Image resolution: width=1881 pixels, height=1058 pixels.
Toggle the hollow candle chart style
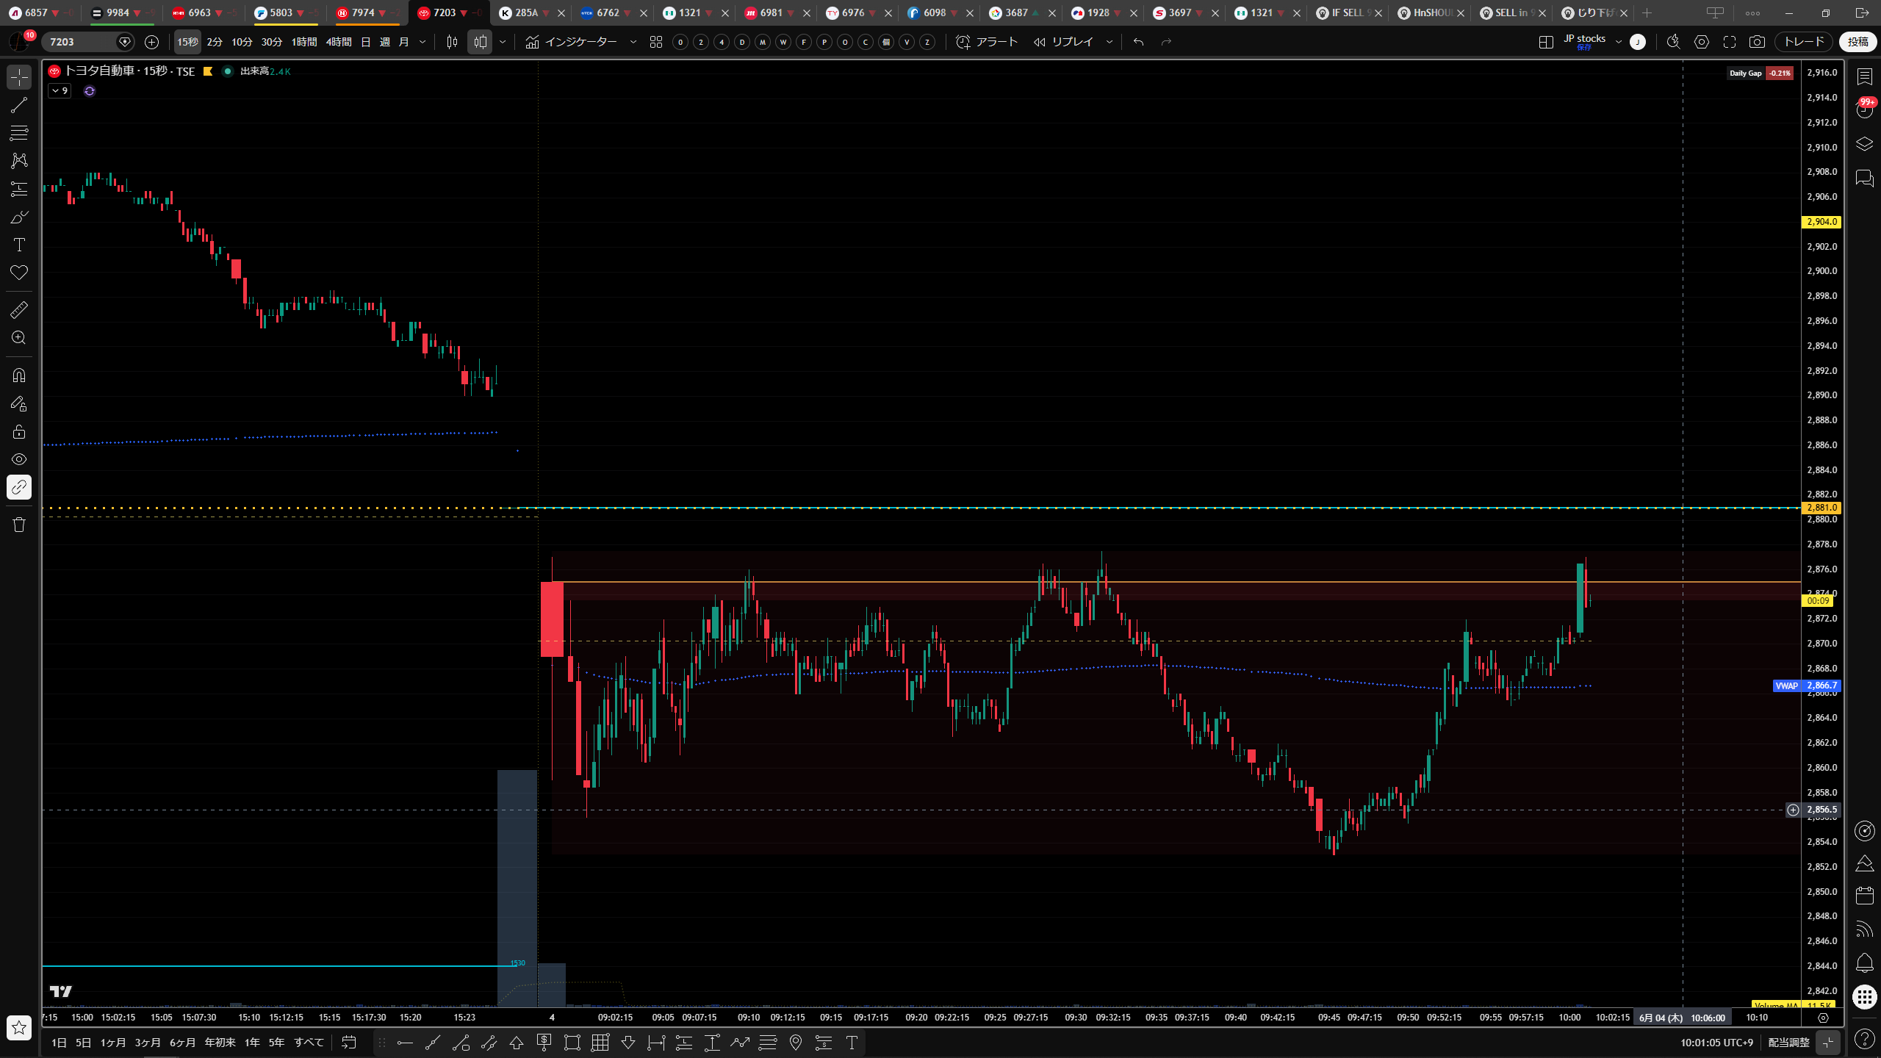coord(480,42)
